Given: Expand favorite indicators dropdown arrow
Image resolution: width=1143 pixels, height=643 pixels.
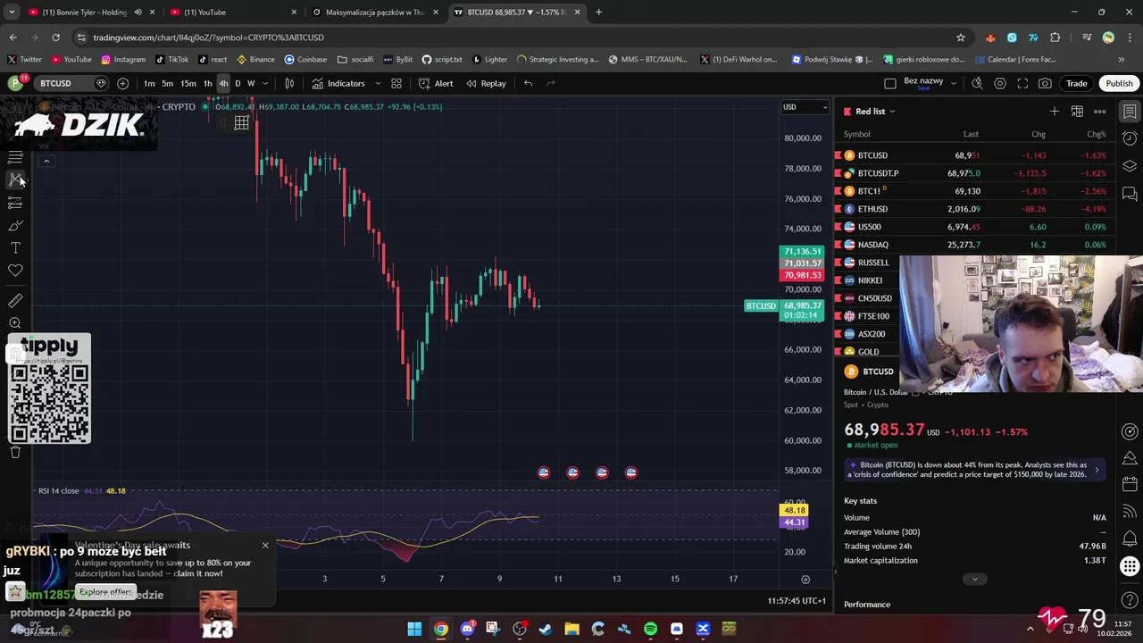Looking at the screenshot, I should tap(378, 83).
